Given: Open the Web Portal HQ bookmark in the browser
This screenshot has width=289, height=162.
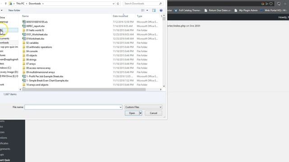Looking at the screenshot, I should [x=274, y=10].
